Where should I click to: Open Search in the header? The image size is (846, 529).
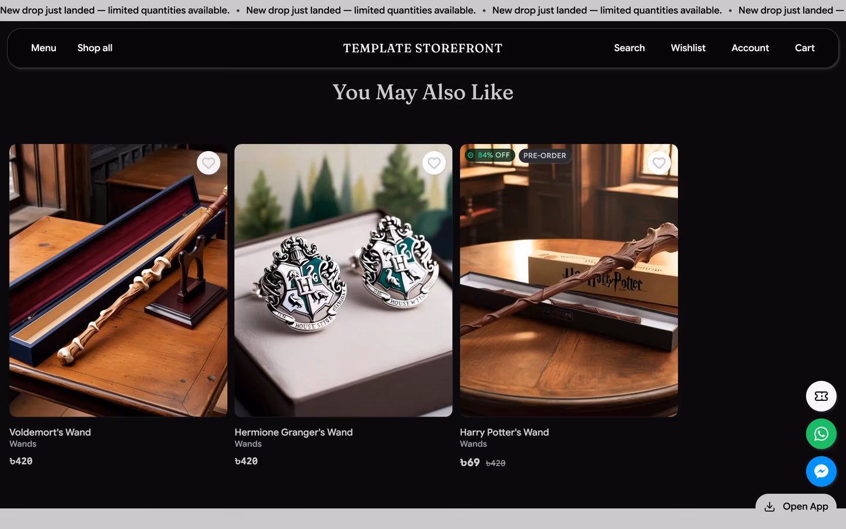tap(629, 48)
